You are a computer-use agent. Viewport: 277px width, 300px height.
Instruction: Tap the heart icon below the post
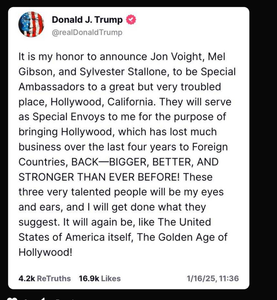point(12,299)
